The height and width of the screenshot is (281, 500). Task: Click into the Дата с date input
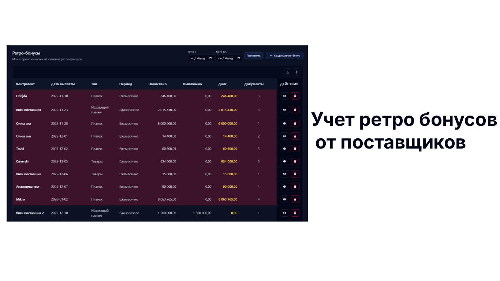point(198,58)
